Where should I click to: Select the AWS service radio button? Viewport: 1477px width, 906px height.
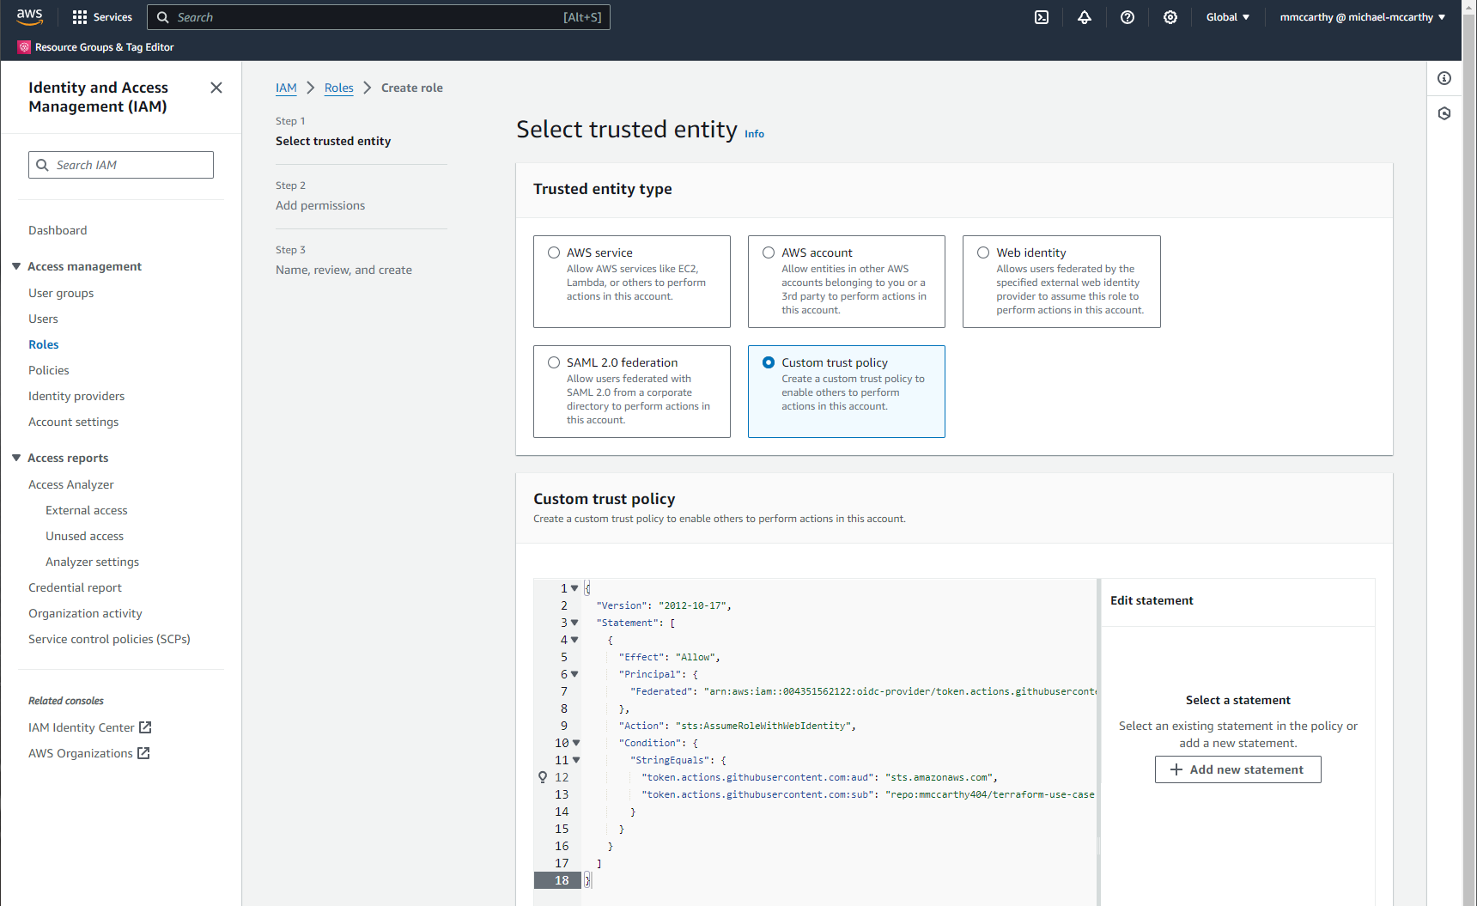coord(554,252)
